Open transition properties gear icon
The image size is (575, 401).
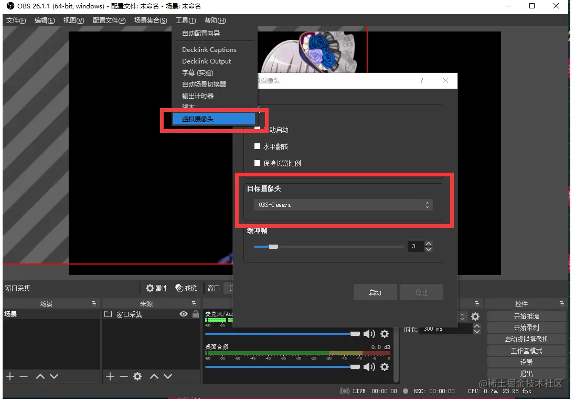[475, 316]
